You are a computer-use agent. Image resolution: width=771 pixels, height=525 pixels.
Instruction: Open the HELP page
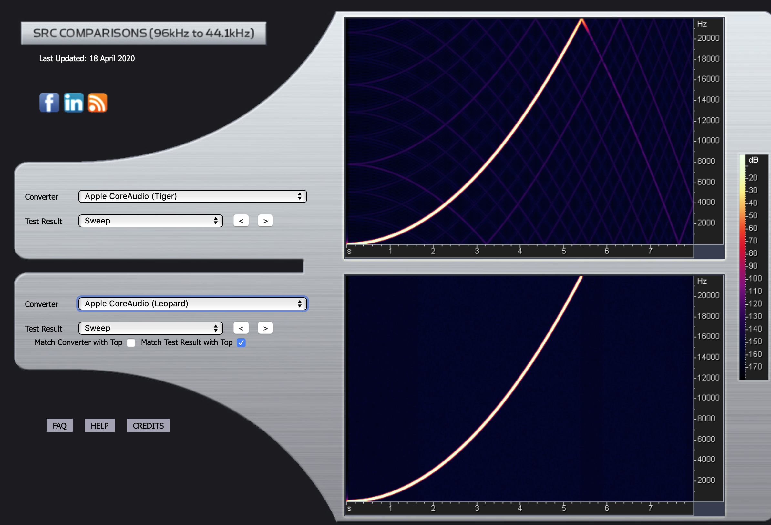[99, 426]
